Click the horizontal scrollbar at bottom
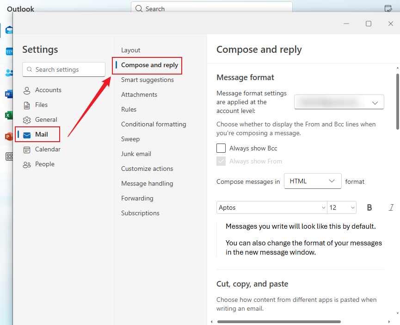This screenshot has height=325, width=400. 278,321
